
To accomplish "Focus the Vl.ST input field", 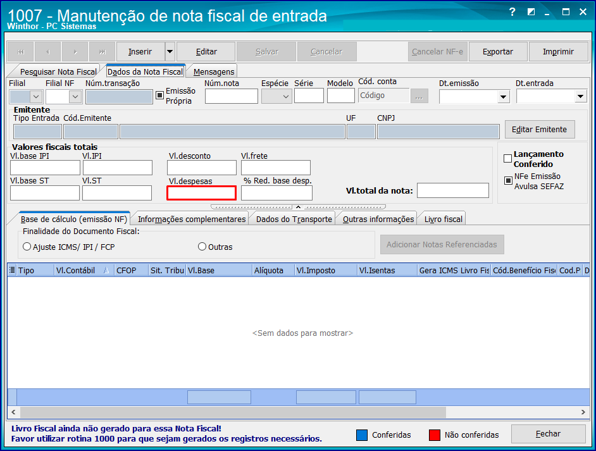I will coord(117,193).
